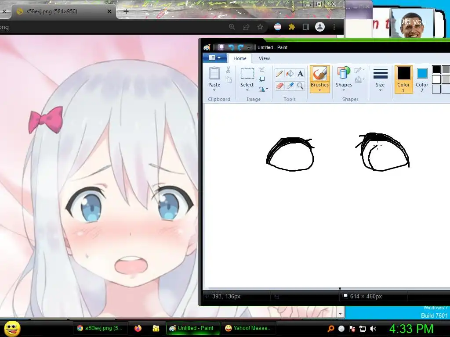This screenshot has width=450, height=337.
Task: Click the Undo arrow in Paint title bar
Action: pos(231,47)
